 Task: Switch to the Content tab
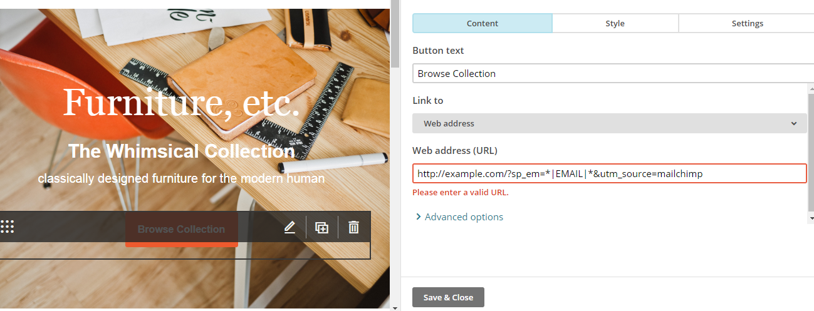[483, 23]
